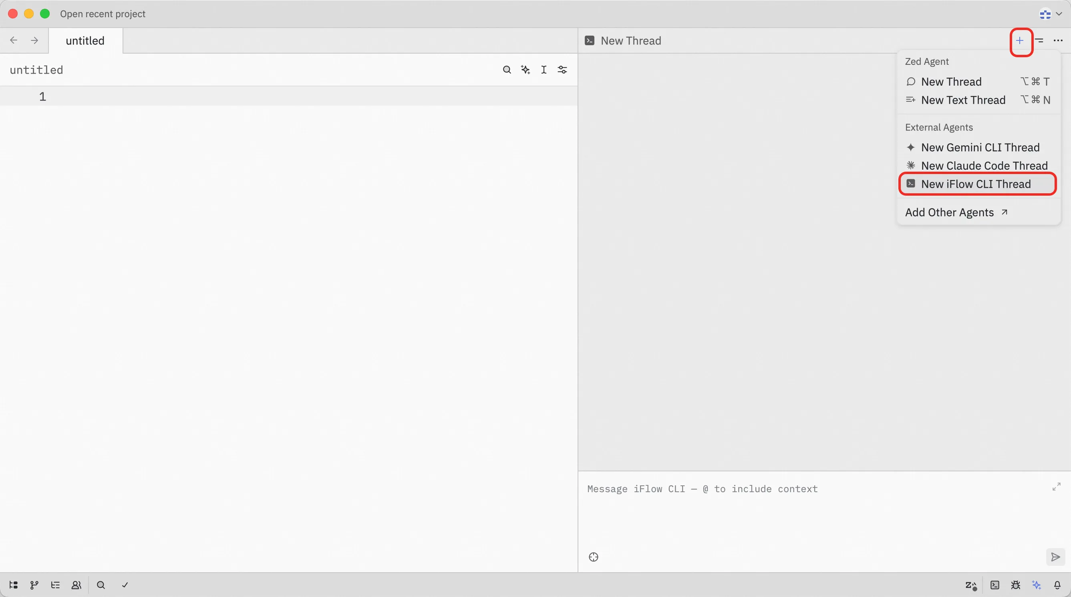Toggle selections cursor icon in editor toolbar
1071x597 pixels.
544,70
